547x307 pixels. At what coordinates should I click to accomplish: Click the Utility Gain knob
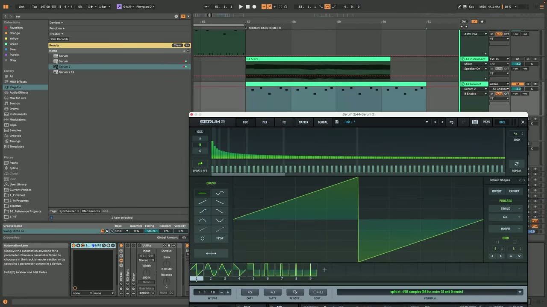167,263
